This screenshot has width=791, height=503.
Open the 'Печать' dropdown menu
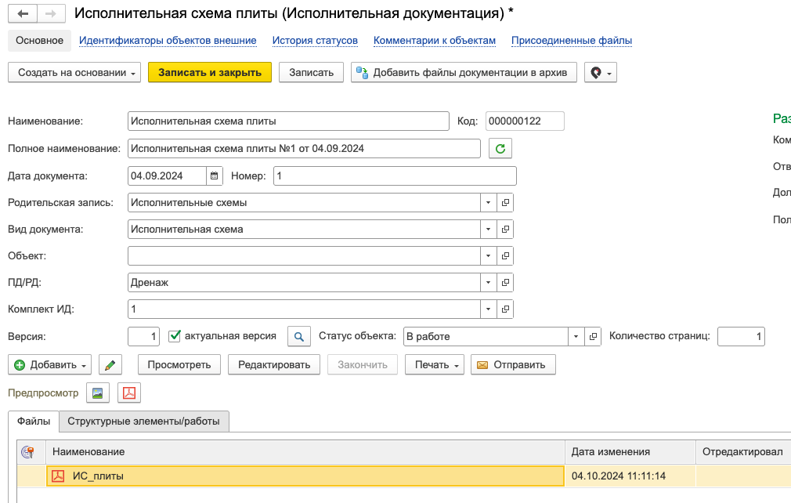pos(434,365)
